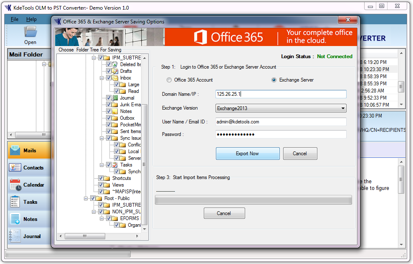The height and width of the screenshot is (264, 413).
Task: Click the Deleted Items recycle folder icon
Action: coord(115,64)
